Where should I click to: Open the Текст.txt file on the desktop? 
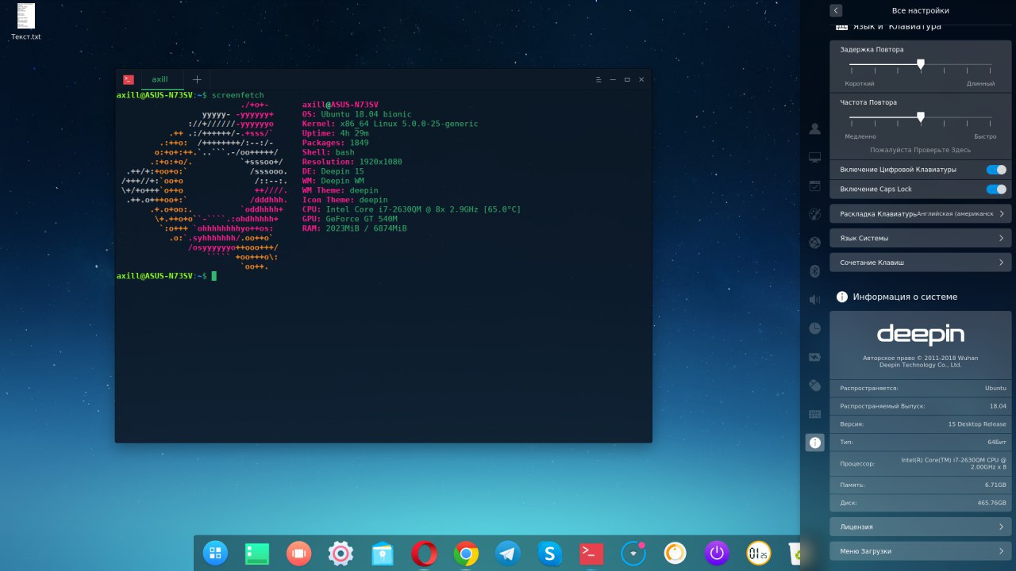[25, 22]
